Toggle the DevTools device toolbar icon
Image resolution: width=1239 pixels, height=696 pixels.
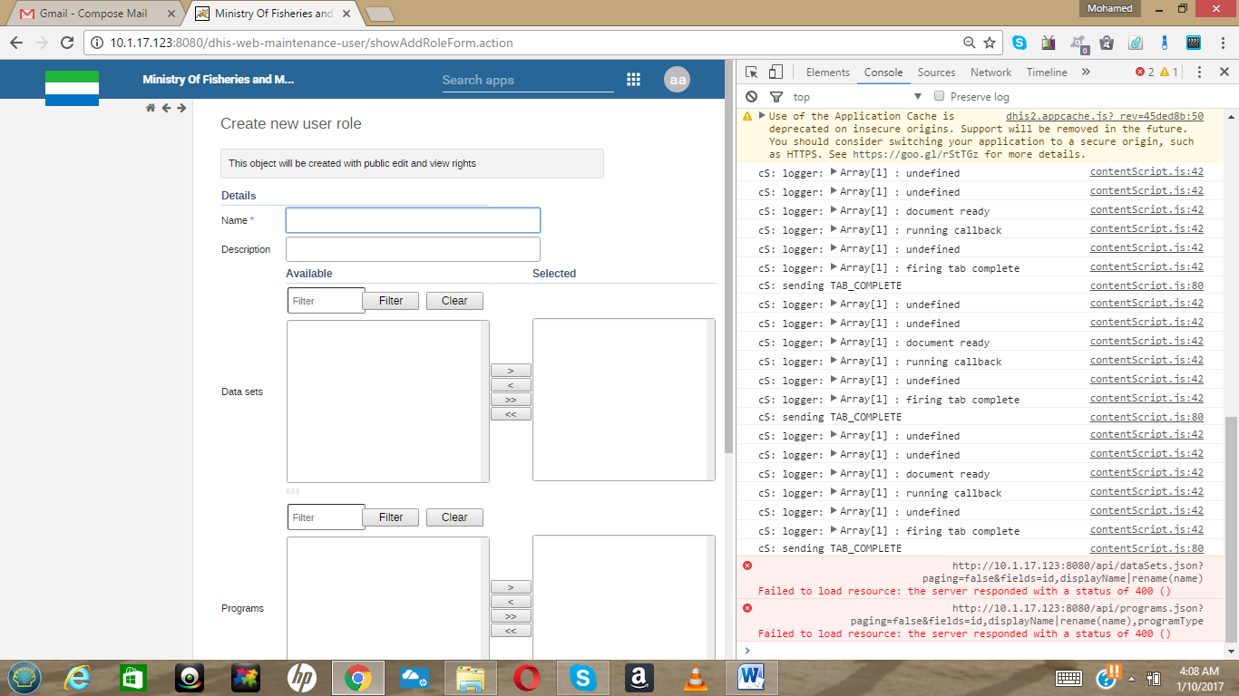tap(776, 72)
